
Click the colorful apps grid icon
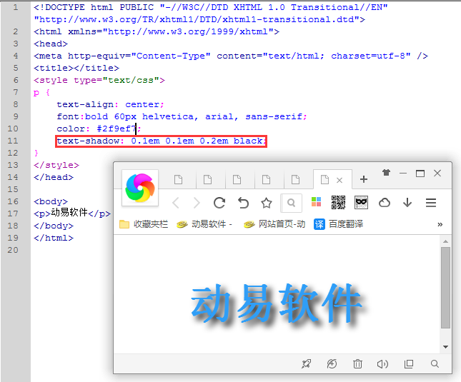pos(316,203)
